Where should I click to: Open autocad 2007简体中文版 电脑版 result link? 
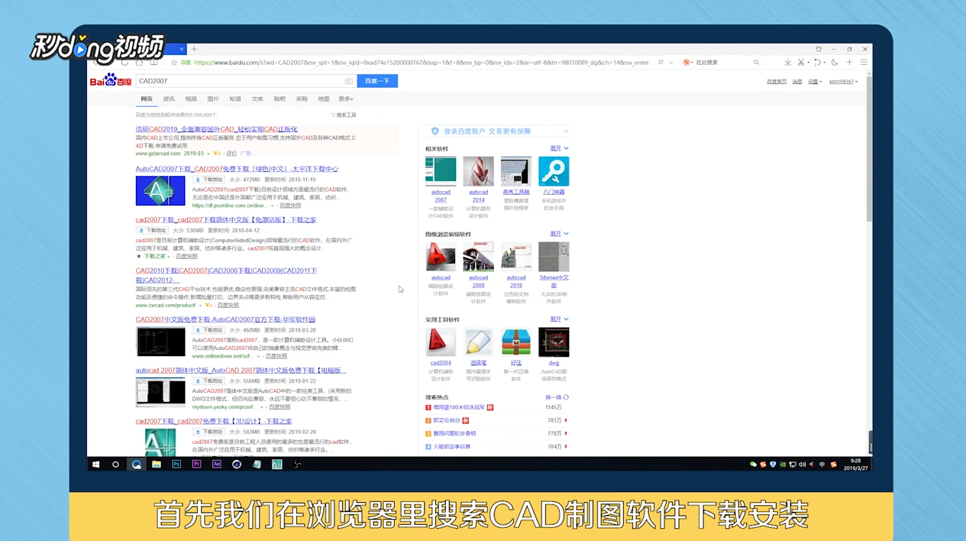pos(241,371)
